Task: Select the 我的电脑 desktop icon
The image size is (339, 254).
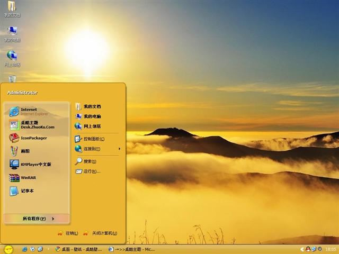Action: point(12,34)
